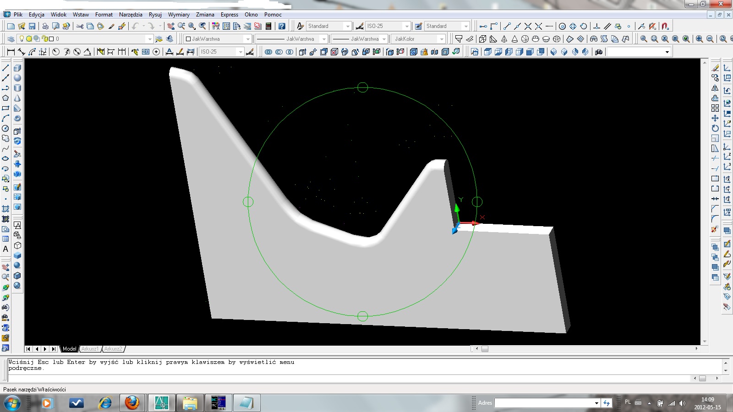
Task: Switch to 2D Wireframe shading mode
Action: pos(17,225)
